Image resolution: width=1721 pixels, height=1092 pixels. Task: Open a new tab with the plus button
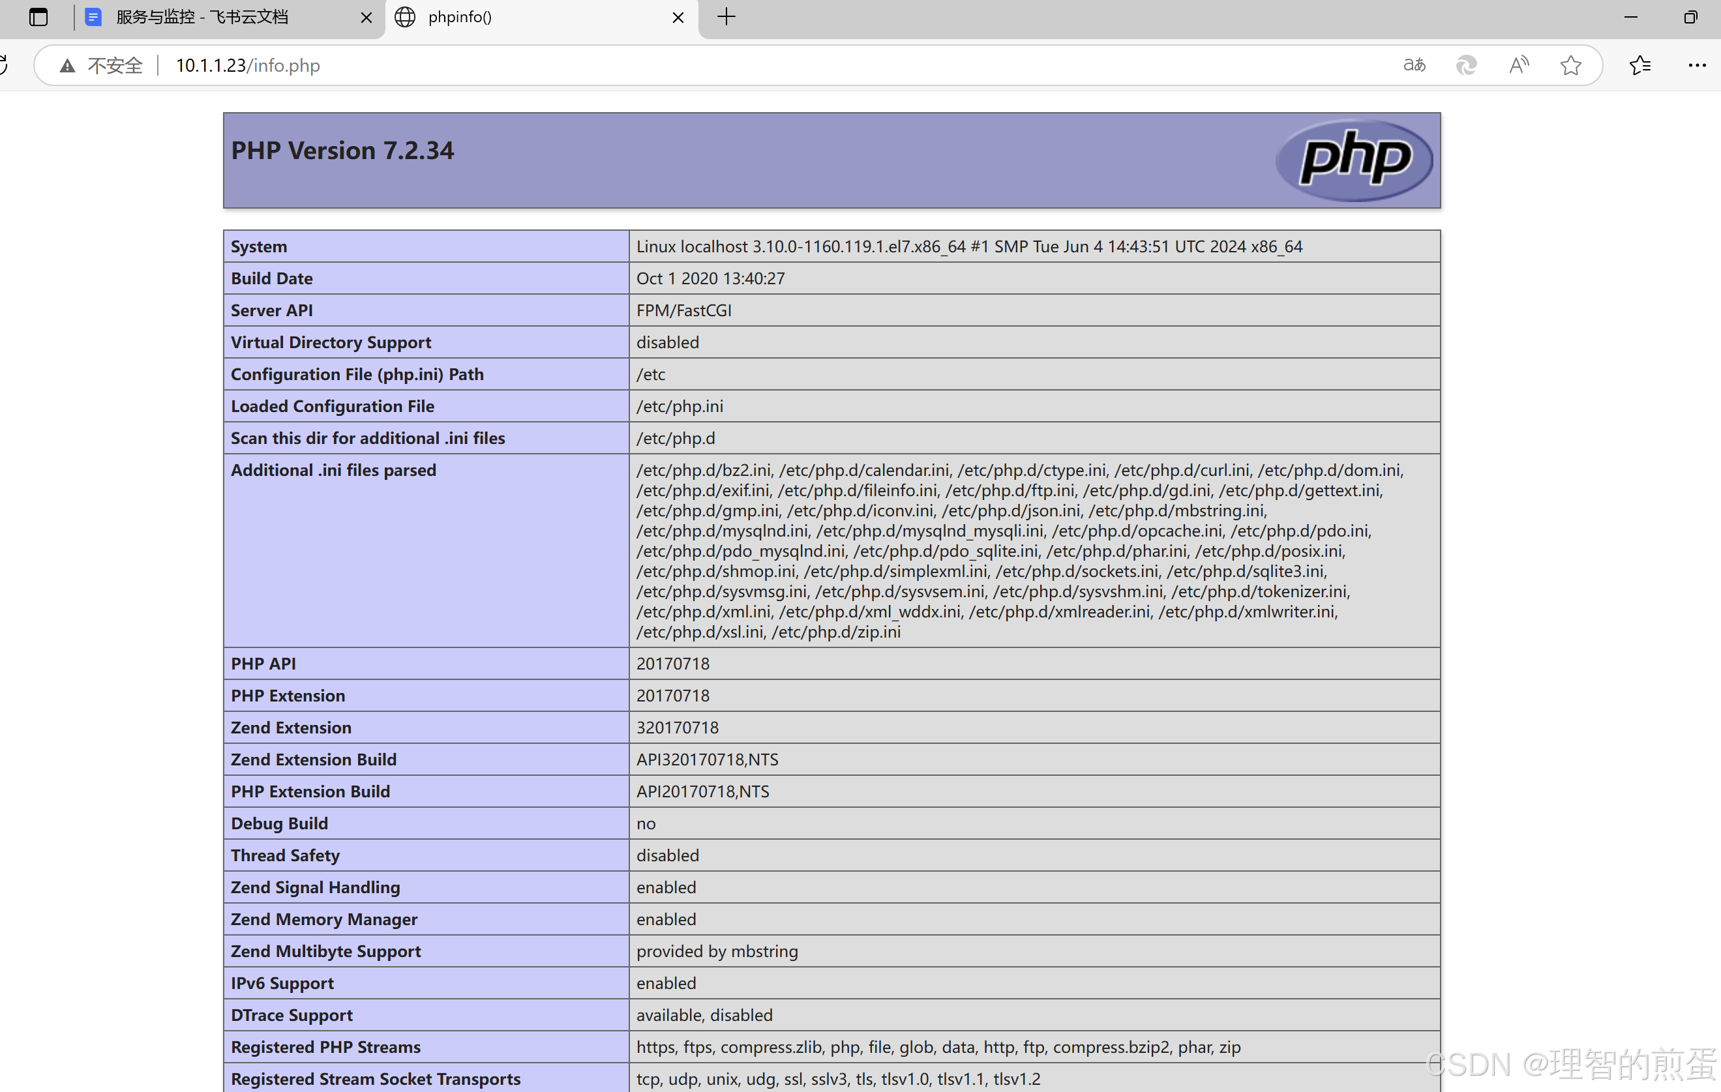[726, 17]
